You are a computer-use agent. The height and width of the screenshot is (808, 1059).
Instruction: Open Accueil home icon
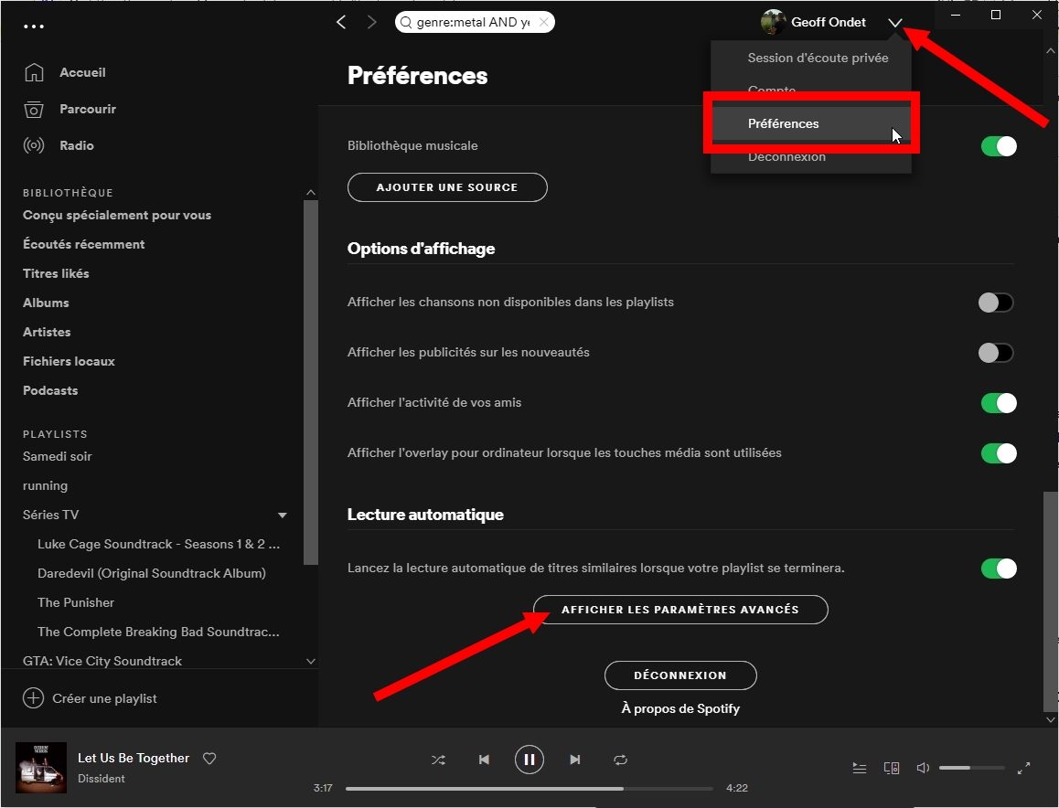pyautogui.click(x=34, y=72)
